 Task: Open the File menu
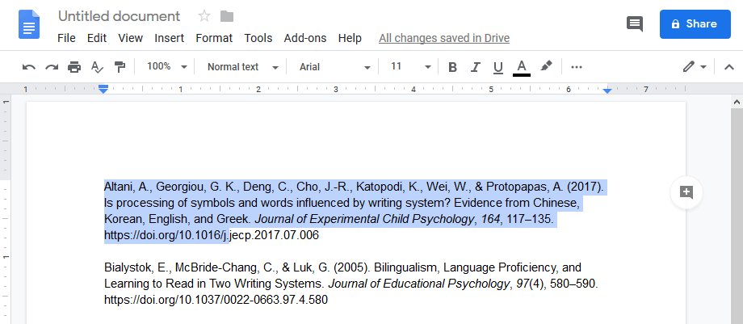pos(66,39)
